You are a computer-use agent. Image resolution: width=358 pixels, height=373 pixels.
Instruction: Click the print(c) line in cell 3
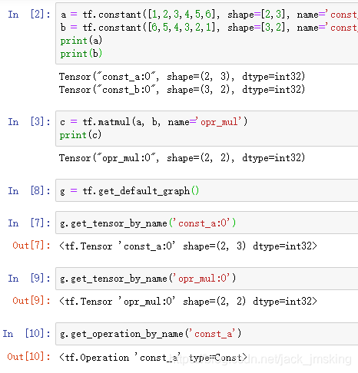tap(81, 135)
